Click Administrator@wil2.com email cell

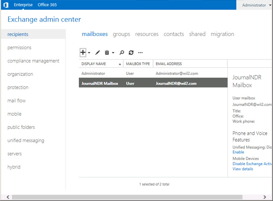177,73
